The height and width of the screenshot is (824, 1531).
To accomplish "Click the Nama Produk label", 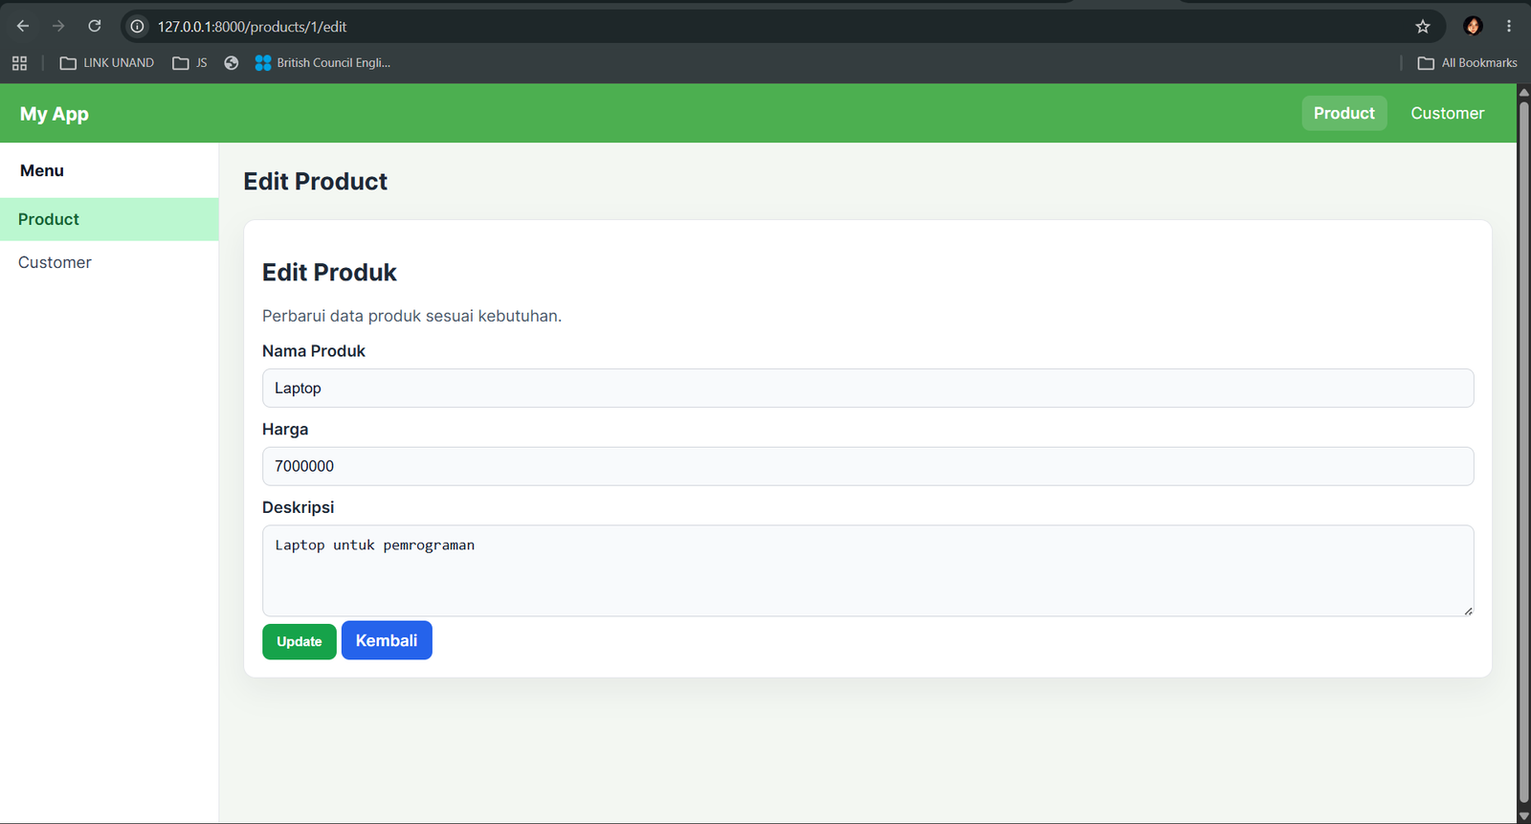I will tap(314, 351).
